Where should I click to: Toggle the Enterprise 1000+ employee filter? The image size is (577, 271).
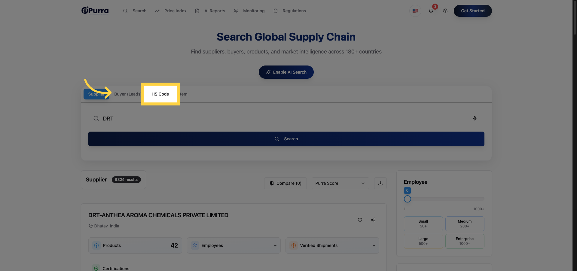(465, 241)
